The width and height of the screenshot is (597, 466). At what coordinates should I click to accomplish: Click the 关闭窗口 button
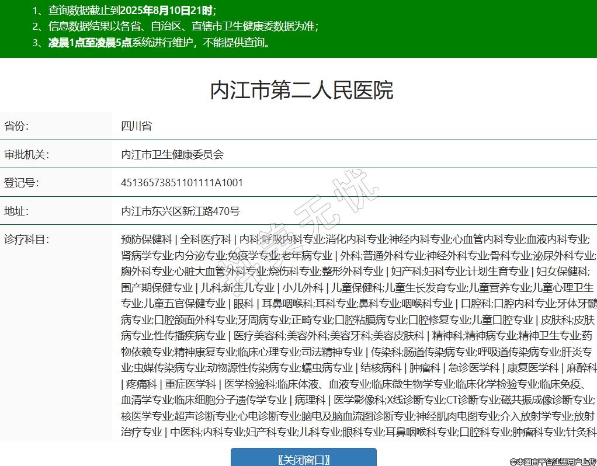pyautogui.click(x=303, y=458)
